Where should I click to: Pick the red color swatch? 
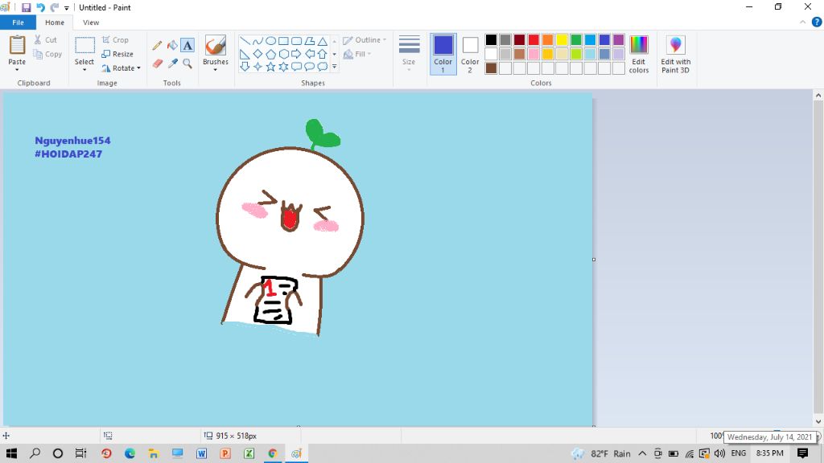(534, 40)
